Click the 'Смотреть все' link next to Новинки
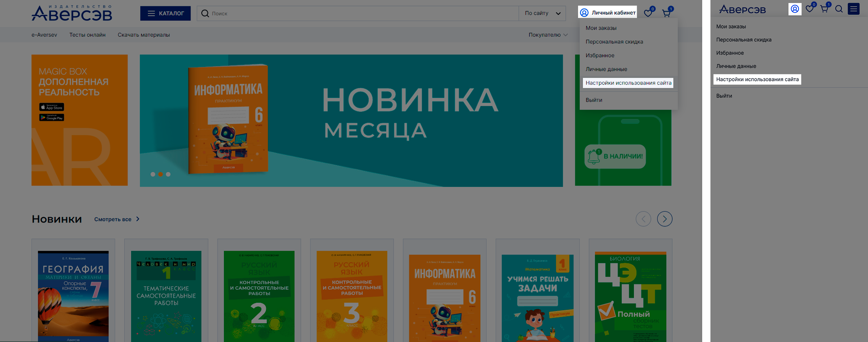Image resolution: width=868 pixels, height=342 pixels. click(117, 219)
